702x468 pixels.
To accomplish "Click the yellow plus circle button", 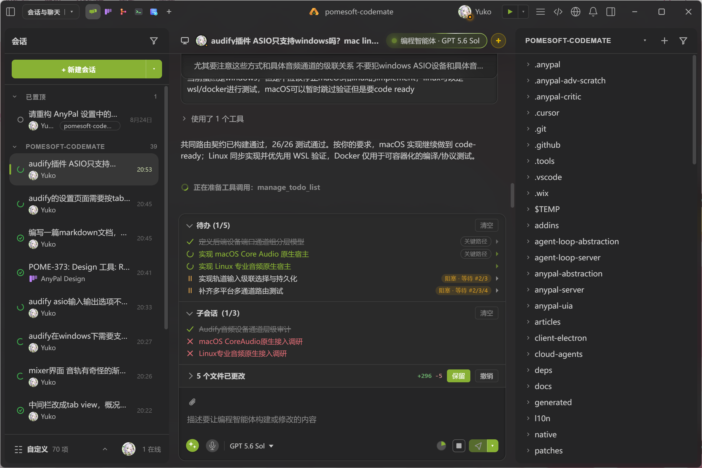I will pos(498,41).
